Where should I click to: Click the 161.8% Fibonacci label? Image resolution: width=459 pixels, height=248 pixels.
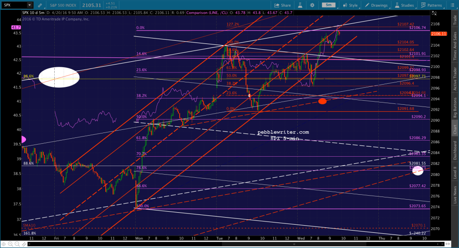pos(30,233)
